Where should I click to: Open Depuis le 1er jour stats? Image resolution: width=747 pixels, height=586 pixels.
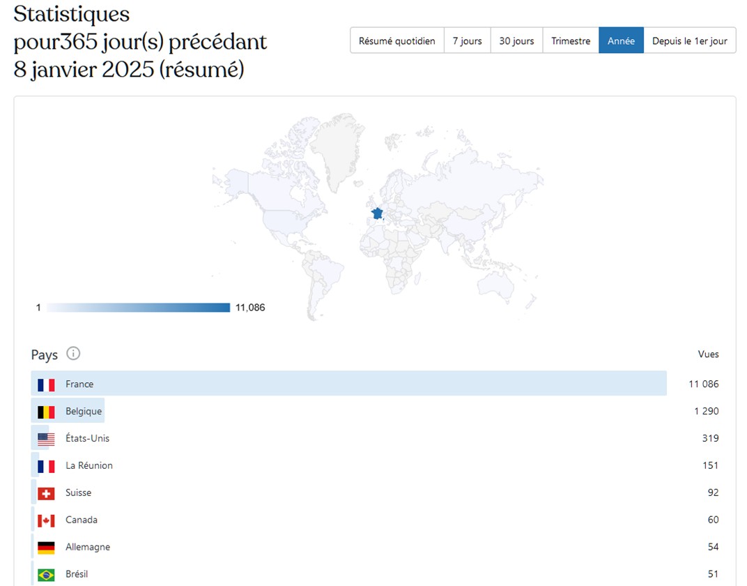[689, 40]
